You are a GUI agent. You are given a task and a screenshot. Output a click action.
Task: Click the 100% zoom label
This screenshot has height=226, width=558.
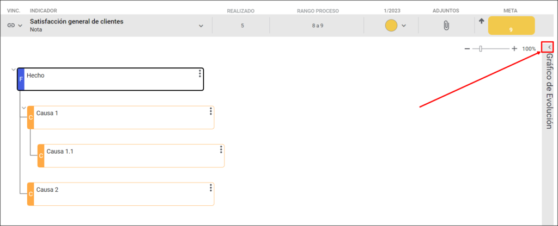pos(529,48)
